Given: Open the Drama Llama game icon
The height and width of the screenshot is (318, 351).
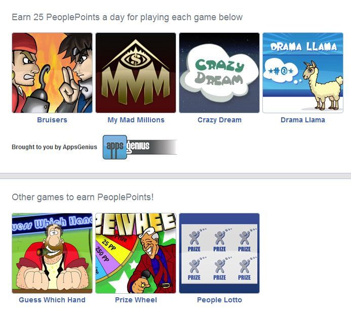Looking at the screenshot, I should (x=303, y=73).
